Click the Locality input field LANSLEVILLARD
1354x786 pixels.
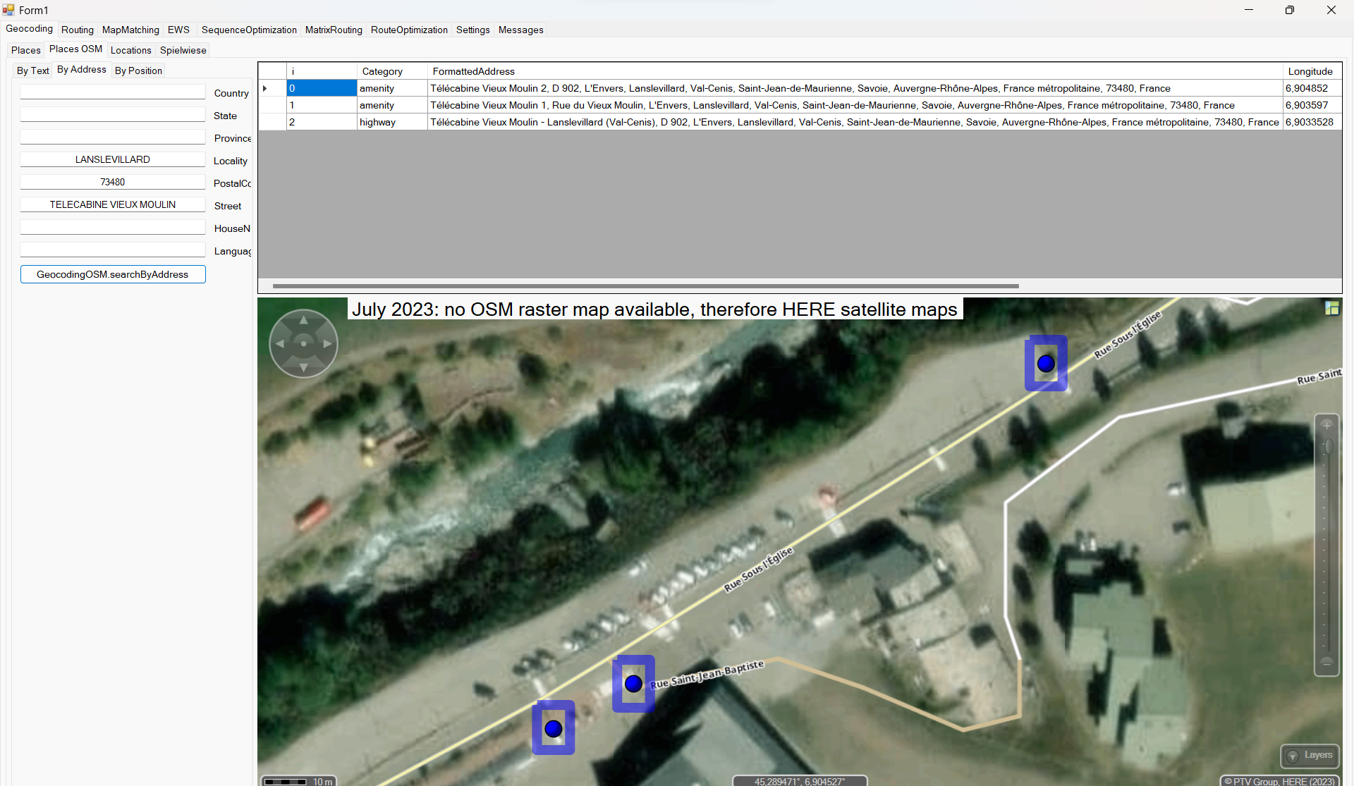click(x=113, y=160)
